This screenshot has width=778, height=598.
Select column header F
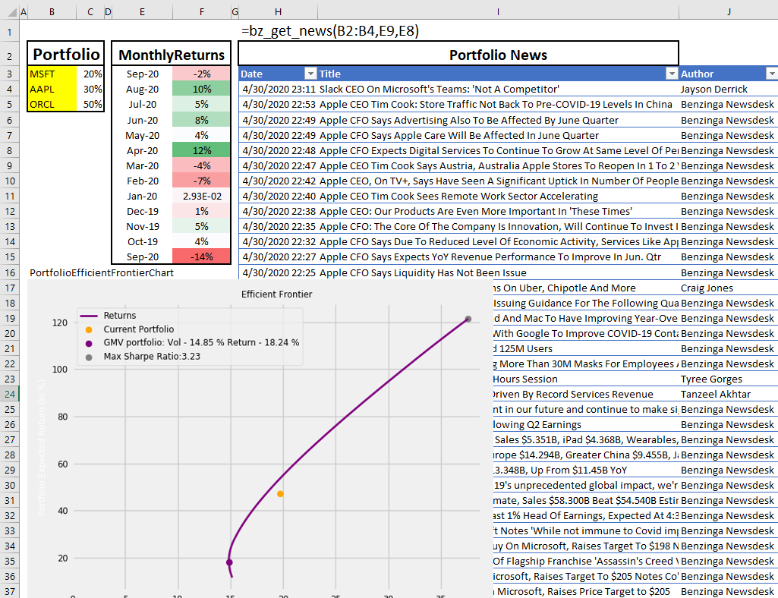click(x=201, y=11)
